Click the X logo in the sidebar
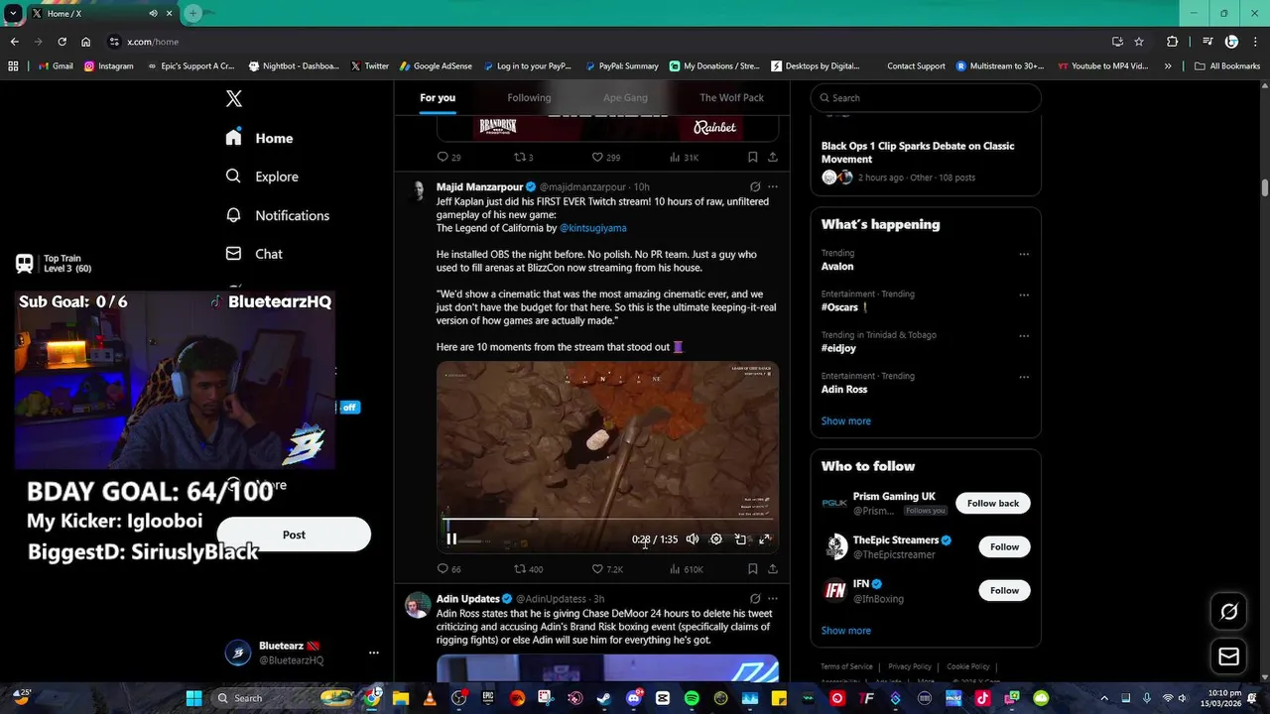Viewport: 1270px width, 714px height. pos(233,98)
